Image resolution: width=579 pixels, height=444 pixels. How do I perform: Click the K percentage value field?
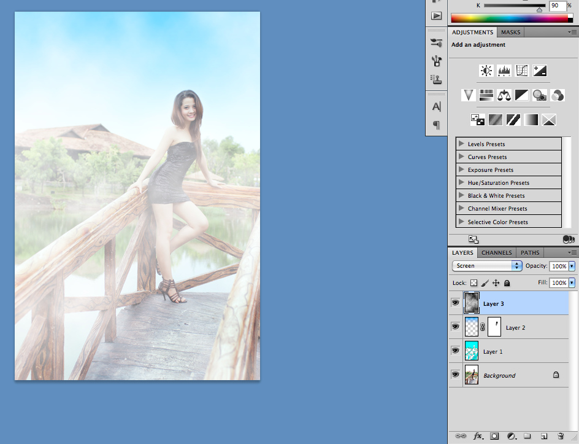pyautogui.click(x=557, y=6)
